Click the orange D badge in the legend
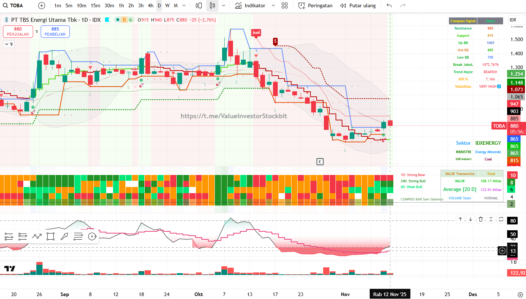 click(124, 20)
